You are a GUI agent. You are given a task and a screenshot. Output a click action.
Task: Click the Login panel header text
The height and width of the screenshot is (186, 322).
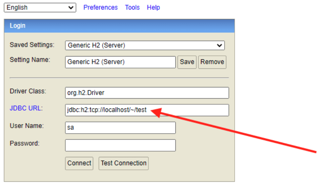18,26
